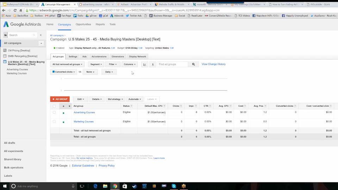Click the Chrome icon in the taskbar

click(115, 186)
